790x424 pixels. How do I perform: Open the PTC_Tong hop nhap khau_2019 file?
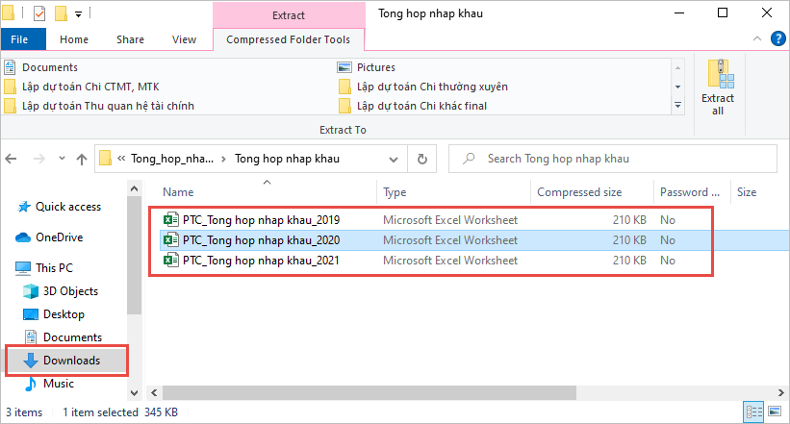pos(260,218)
